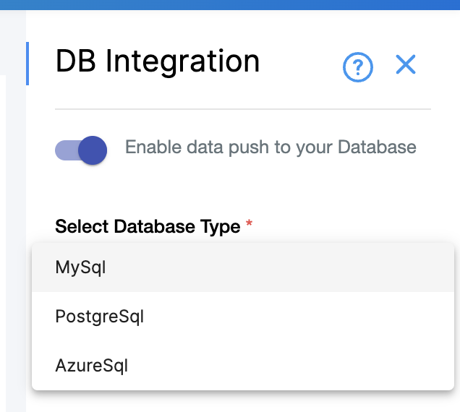Screen dimensions: 460x412
Task: Click the blue header bar at top
Action: click(230, 4)
